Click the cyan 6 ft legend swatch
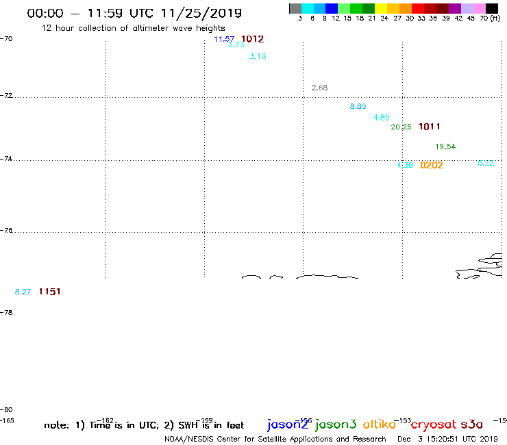The height and width of the screenshot is (445, 507). [308, 8]
